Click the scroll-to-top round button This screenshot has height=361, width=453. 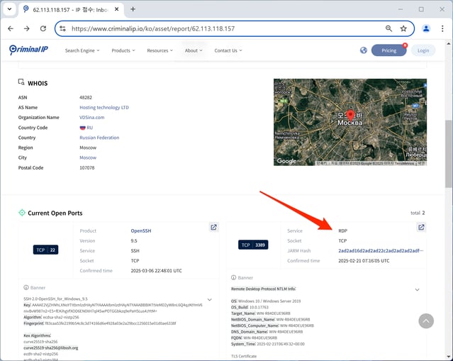(x=426, y=321)
